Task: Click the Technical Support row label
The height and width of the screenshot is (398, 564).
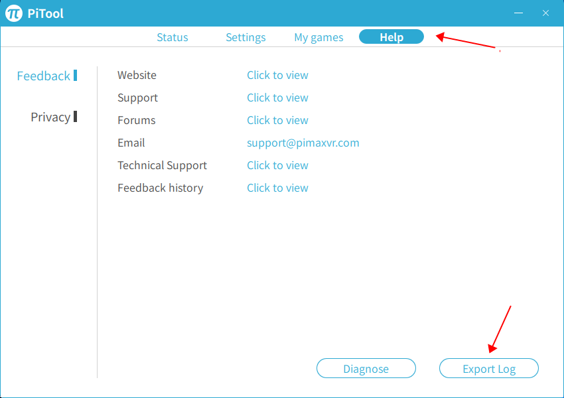Action: pyautogui.click(x=162, y=165)
